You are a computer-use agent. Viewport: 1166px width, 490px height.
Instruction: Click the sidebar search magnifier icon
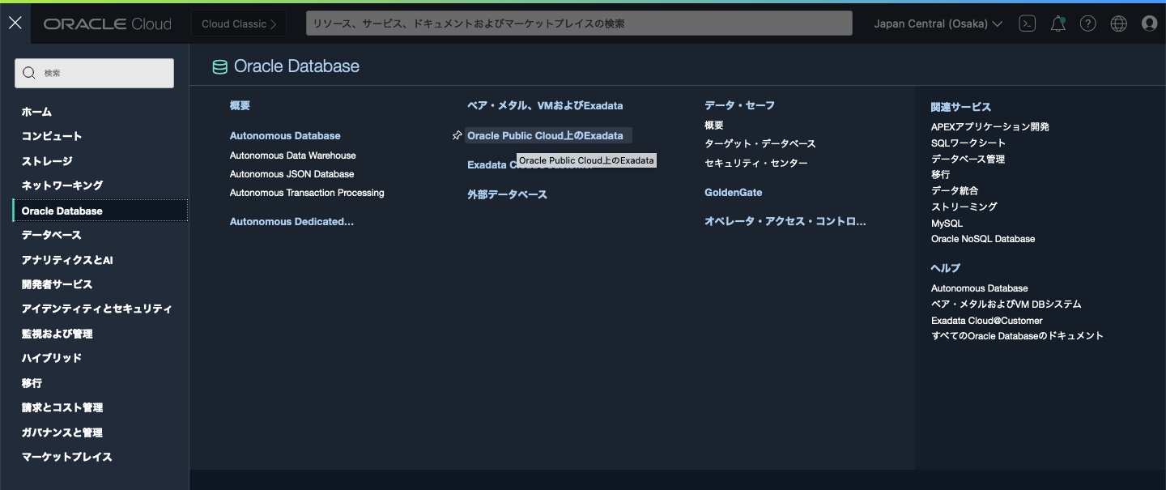(29, 73)
